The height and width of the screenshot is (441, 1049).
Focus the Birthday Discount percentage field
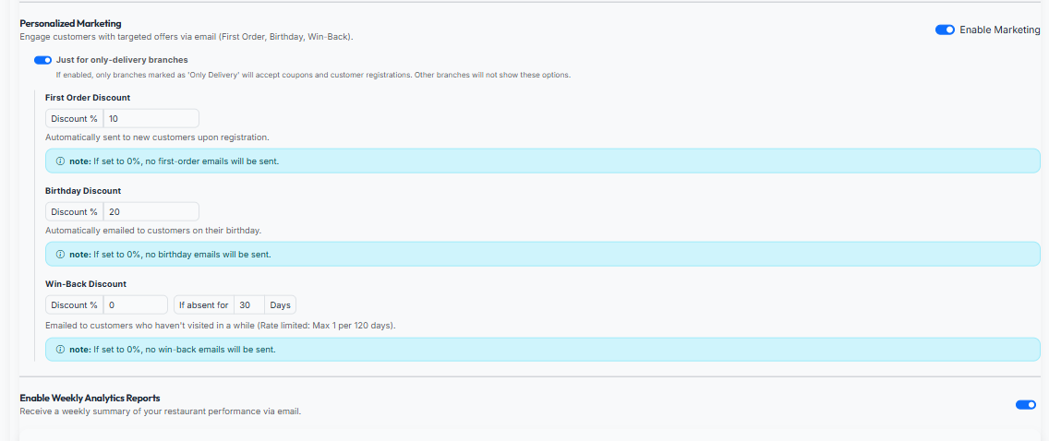pos(151,211)
